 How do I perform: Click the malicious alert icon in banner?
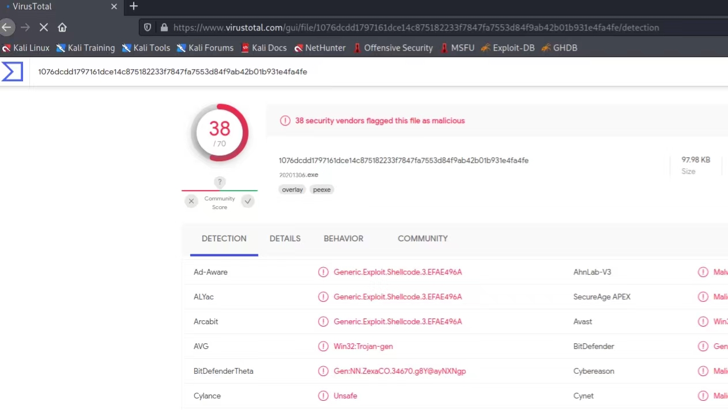coord(285,120)
